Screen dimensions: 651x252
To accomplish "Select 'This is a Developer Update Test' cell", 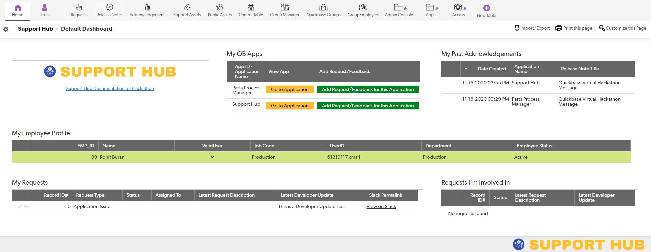I will click(312, 206).
